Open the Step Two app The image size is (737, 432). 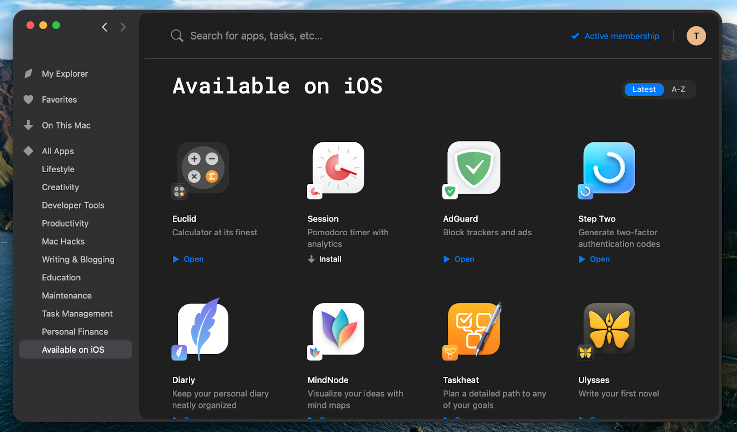pyautogui.click(x=594, y=259)
